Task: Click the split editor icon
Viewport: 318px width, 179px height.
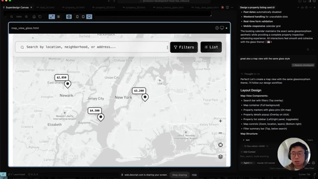Action: [x=228, y=7]
